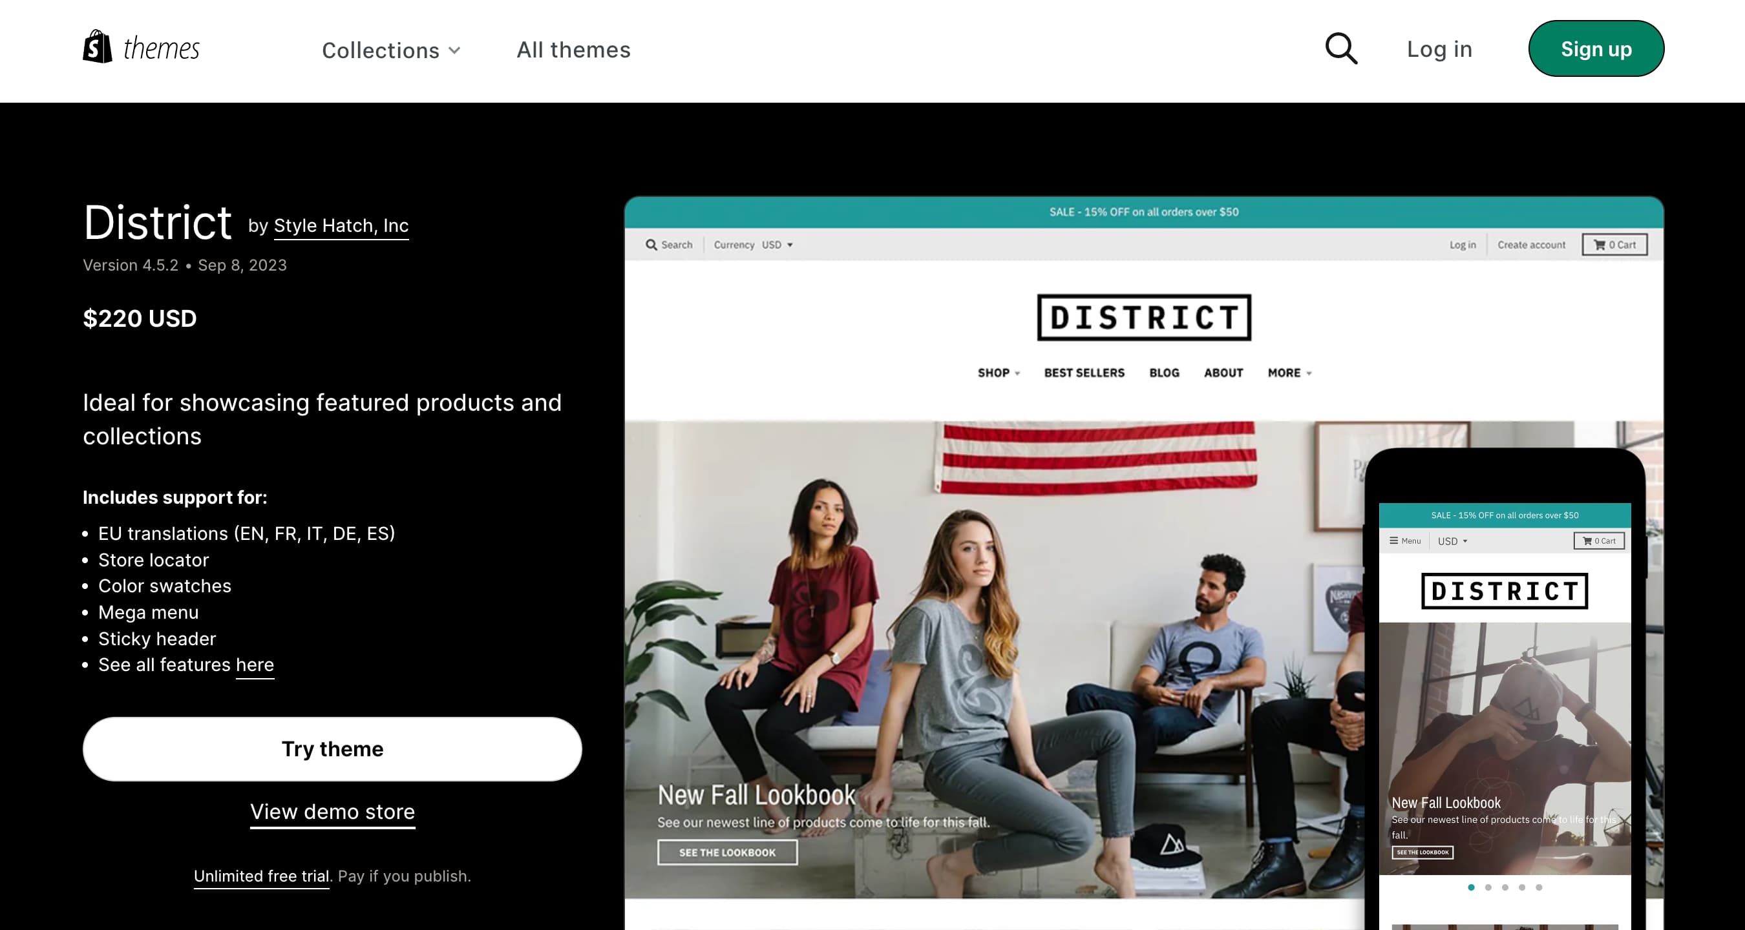
Task: Click the Try theme button
Action: point(332,749)
